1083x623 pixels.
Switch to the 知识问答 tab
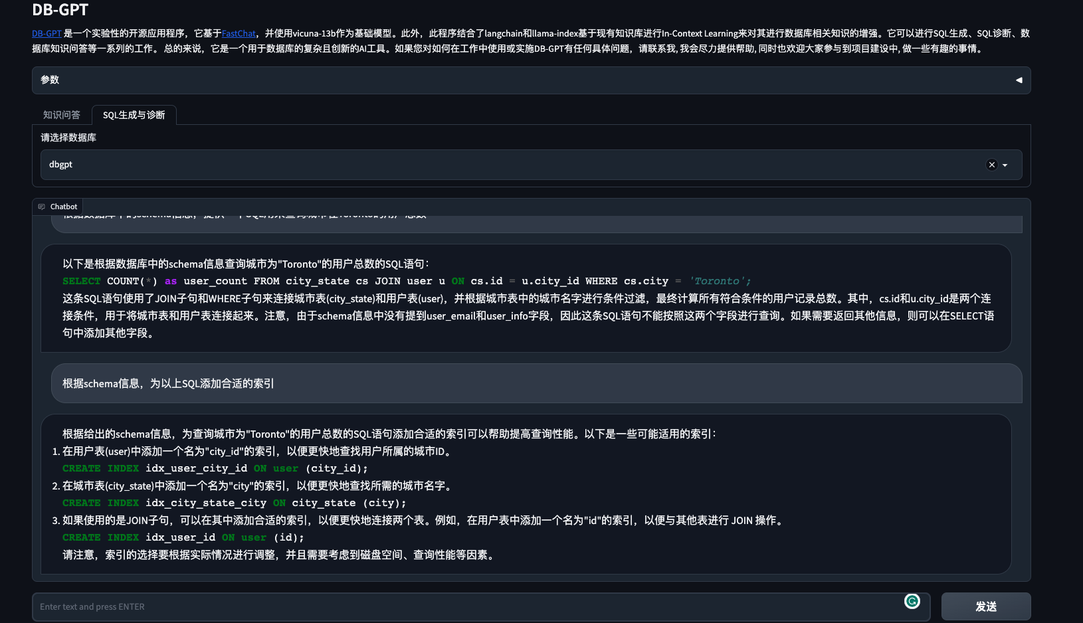tap(62, 115)
